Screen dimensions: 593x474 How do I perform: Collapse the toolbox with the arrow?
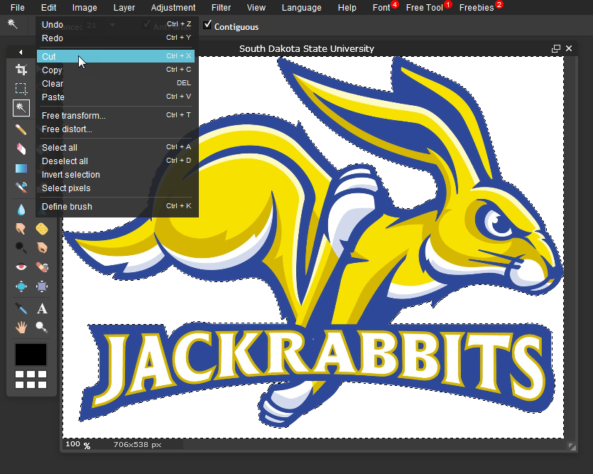coord(21,52)
